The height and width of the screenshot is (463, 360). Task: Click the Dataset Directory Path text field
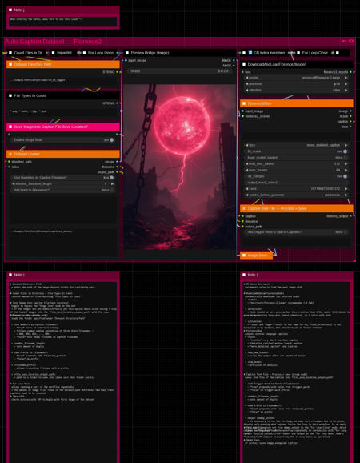point(63,82)
